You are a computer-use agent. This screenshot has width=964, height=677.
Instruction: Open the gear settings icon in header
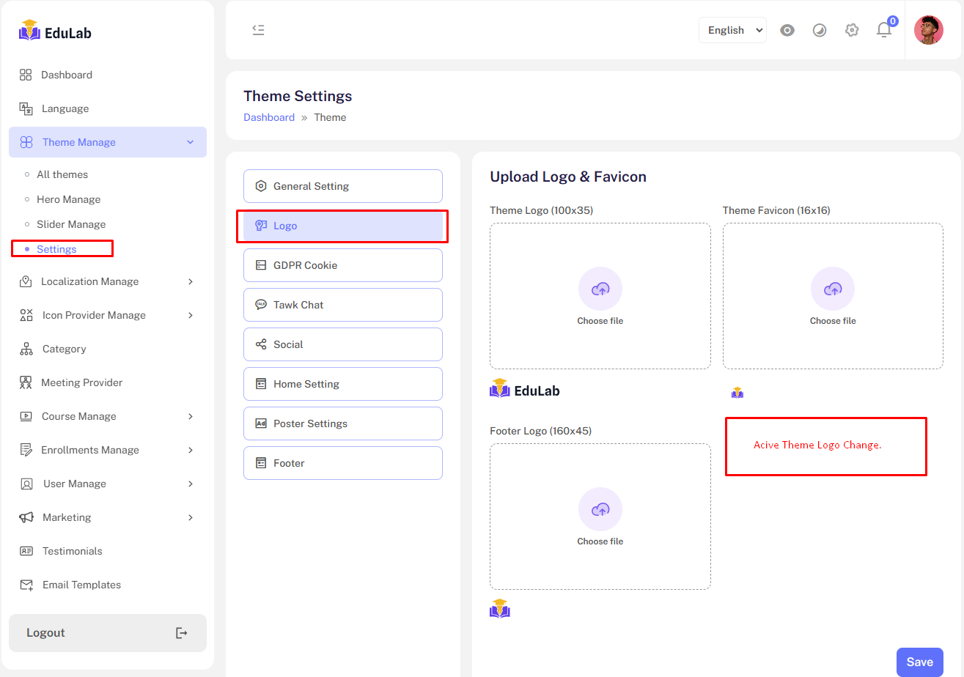click(x=852, y=30)
